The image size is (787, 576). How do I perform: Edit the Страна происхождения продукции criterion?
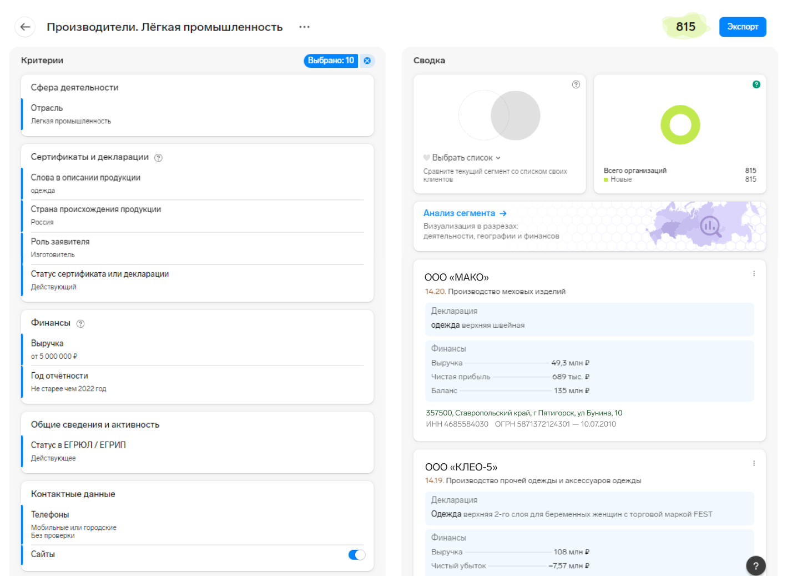[x=198, y=216]
